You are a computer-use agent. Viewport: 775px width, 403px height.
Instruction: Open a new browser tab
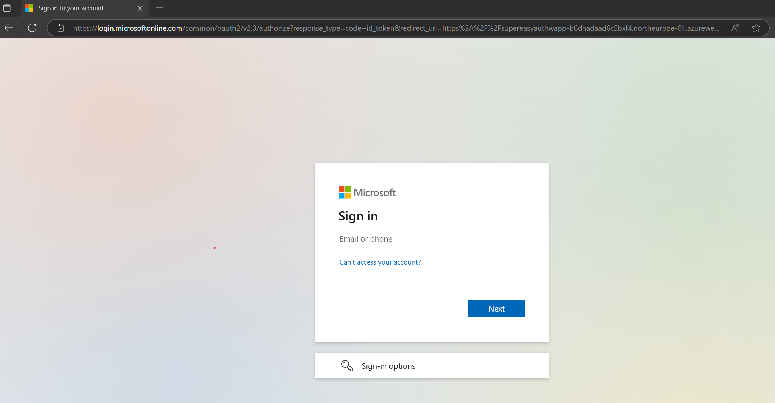click(160, 8)
